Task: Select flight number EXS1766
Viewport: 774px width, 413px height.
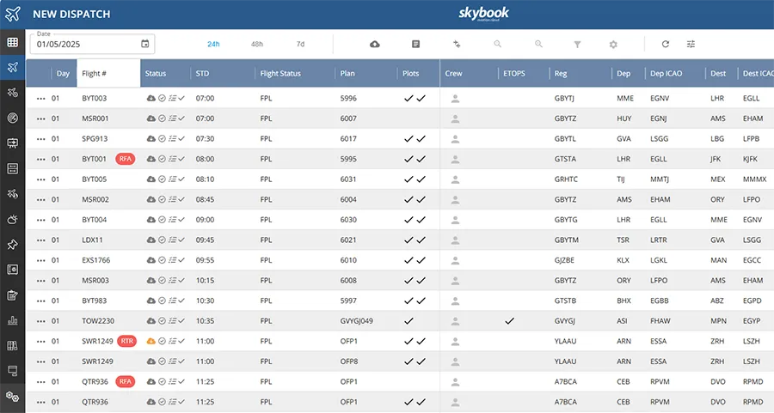Action: (96, 260)
